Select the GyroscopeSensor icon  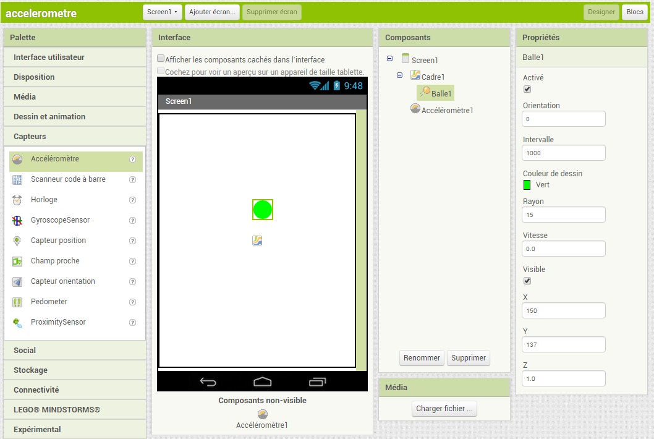(17, 220)
